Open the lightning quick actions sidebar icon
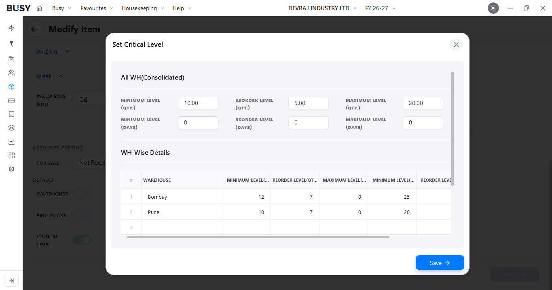 (11, 28)
